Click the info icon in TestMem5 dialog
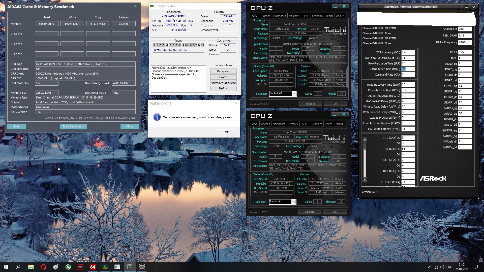484x272 pixels. coord(157,117)
